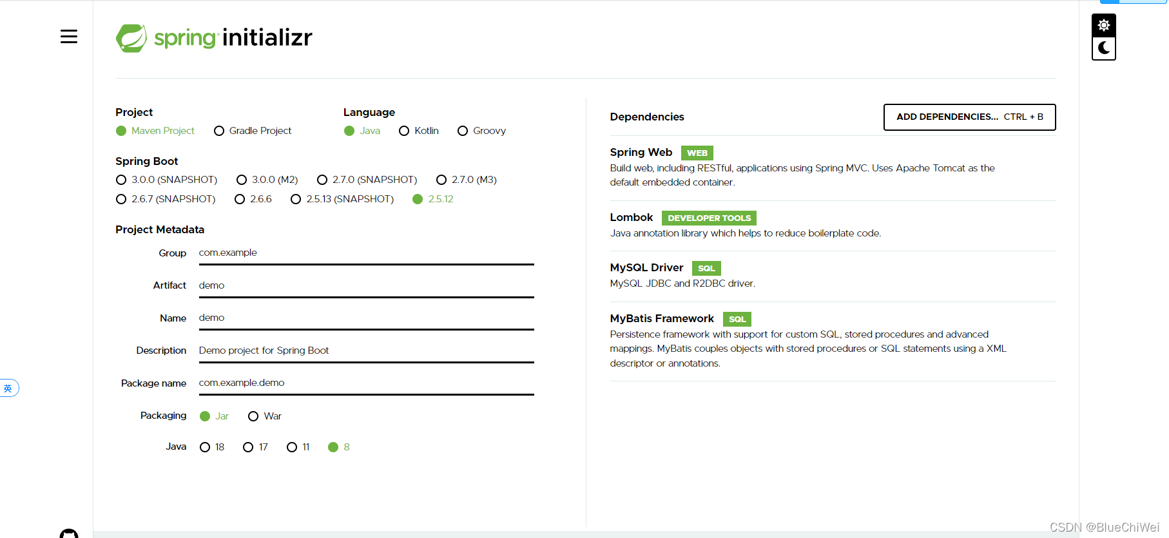Click the Package name input field
The height and width of the screenshot is (538, 1169).
(366, 383)
